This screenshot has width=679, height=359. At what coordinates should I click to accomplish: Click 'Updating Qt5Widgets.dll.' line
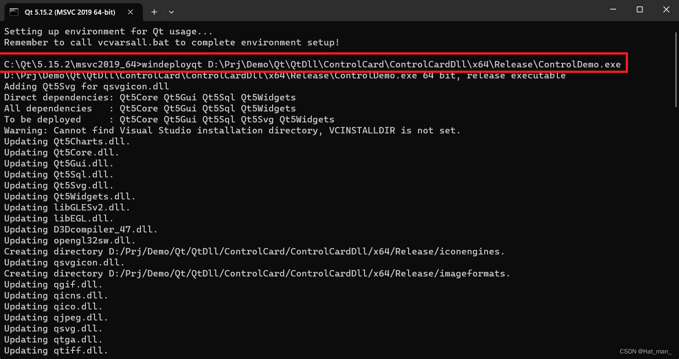70,197
